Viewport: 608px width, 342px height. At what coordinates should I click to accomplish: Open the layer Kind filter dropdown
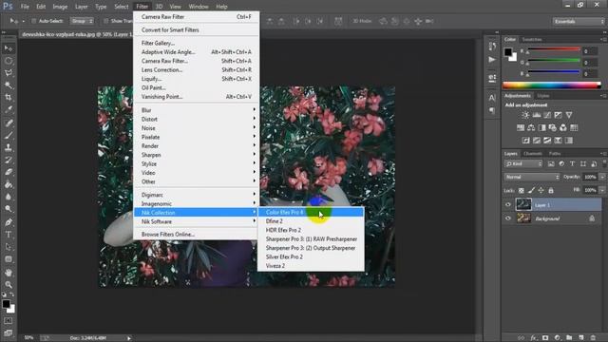[523, 164]
